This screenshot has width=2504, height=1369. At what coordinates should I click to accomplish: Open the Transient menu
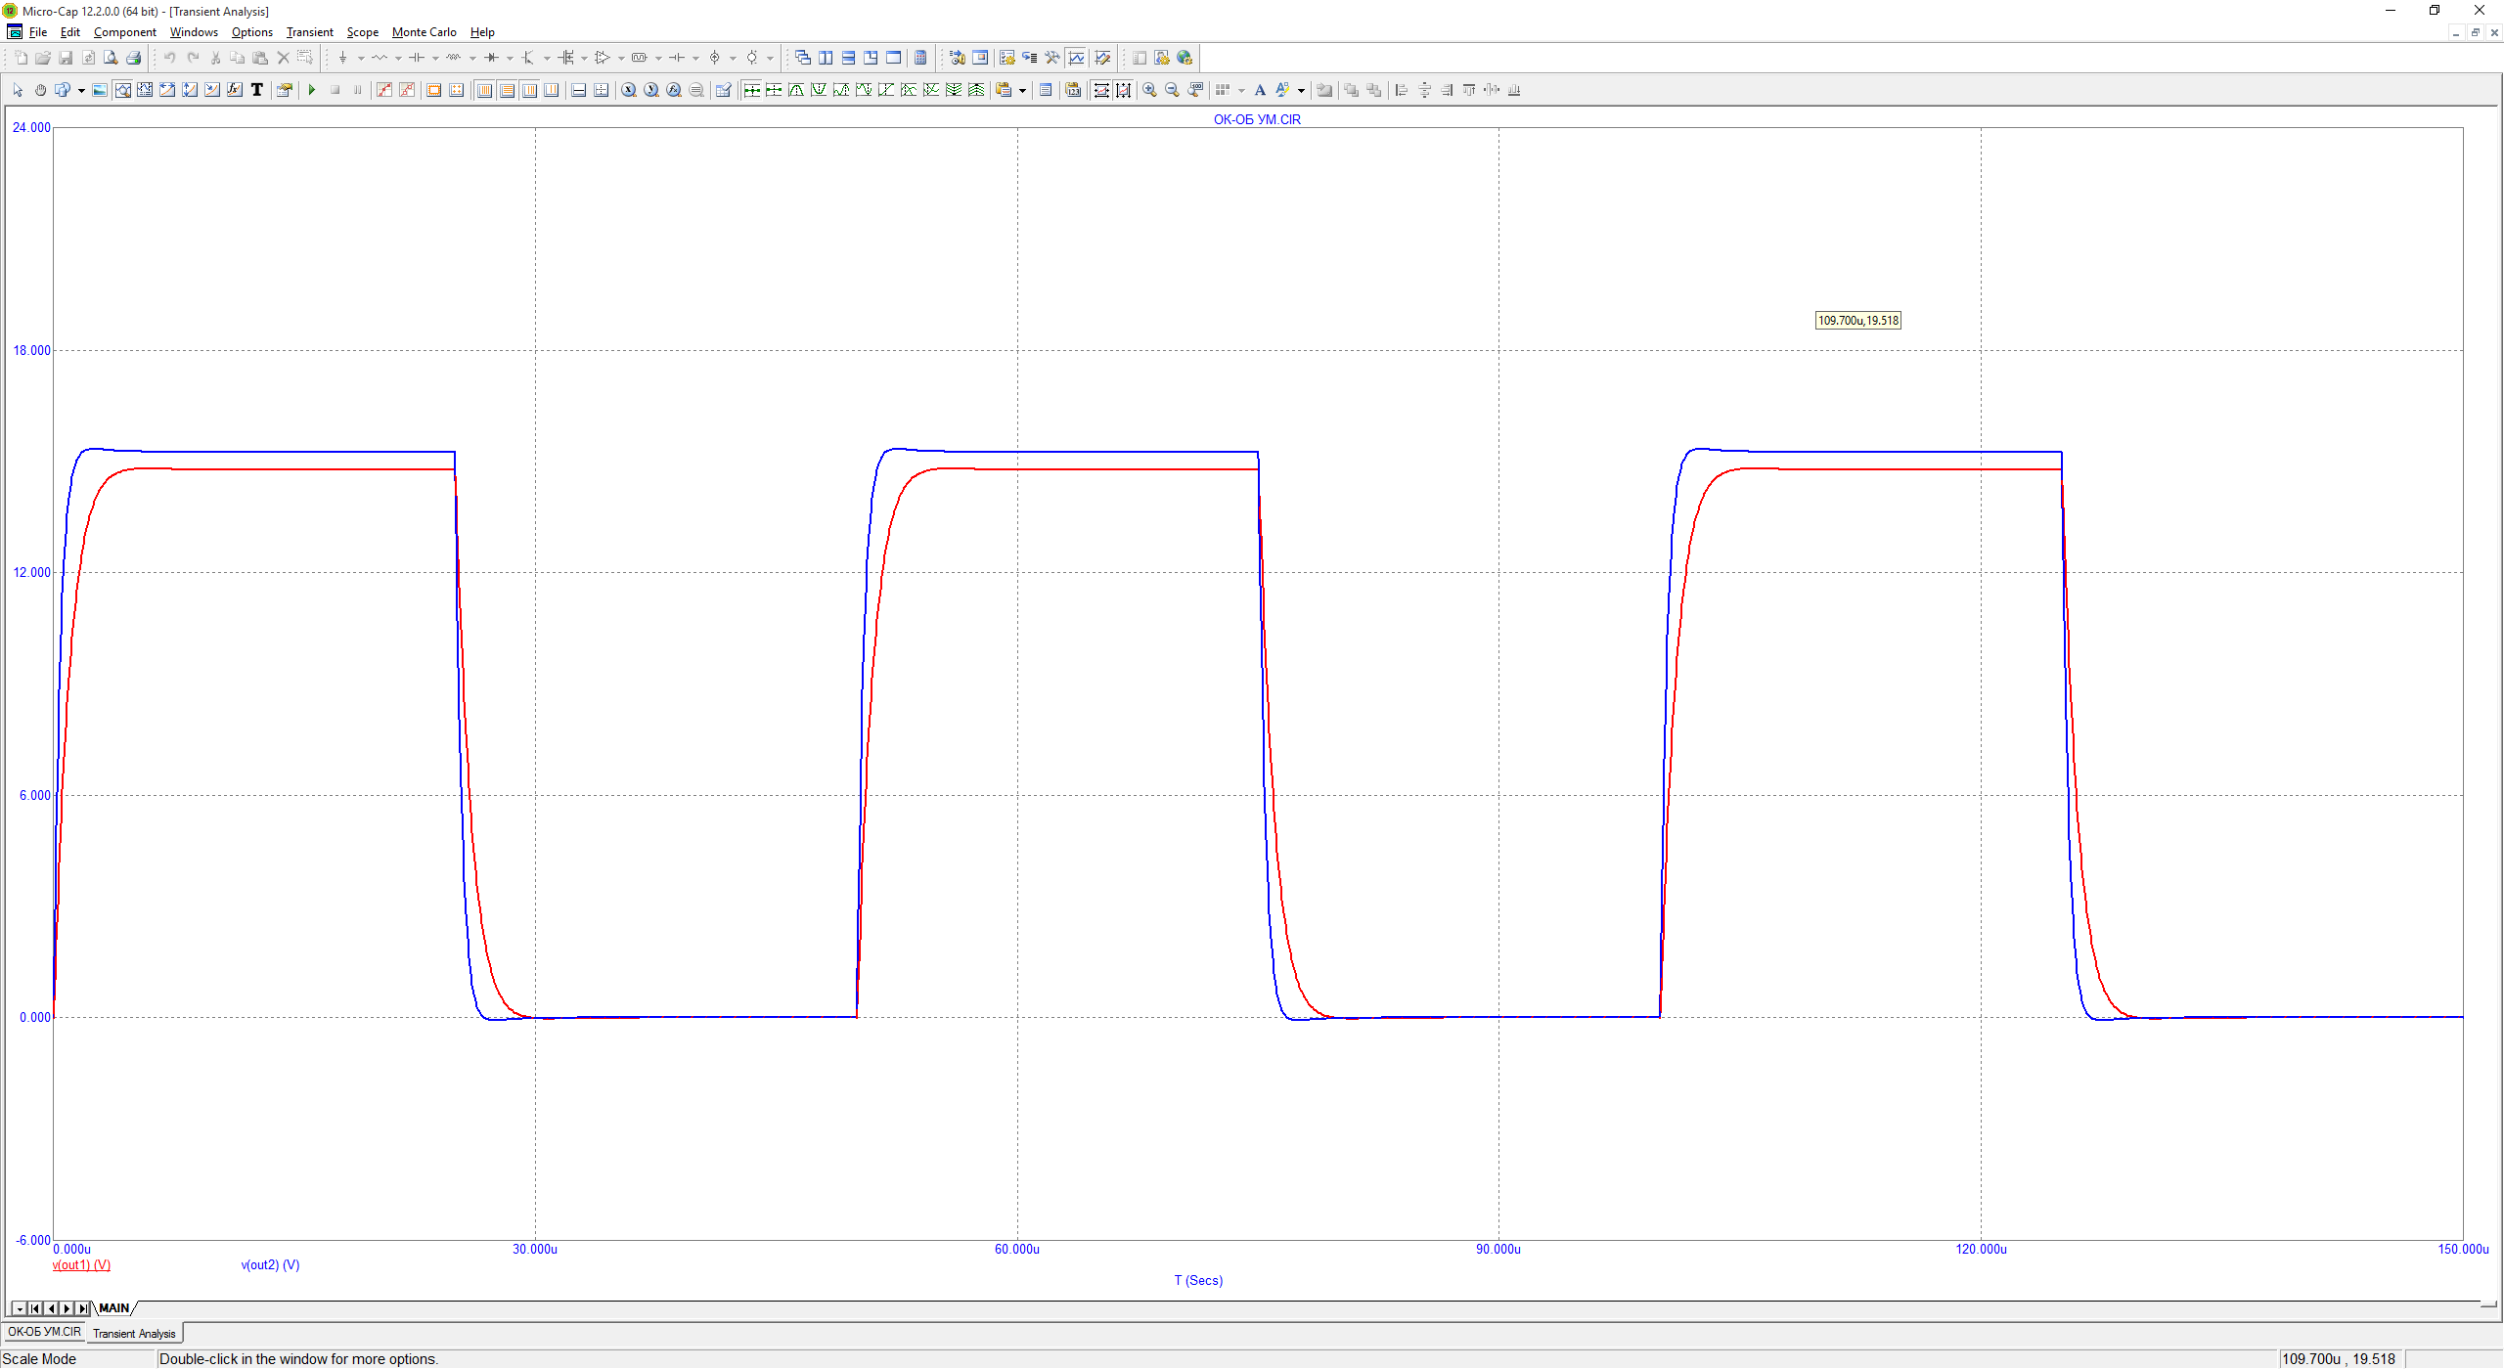tap(309, 32)
